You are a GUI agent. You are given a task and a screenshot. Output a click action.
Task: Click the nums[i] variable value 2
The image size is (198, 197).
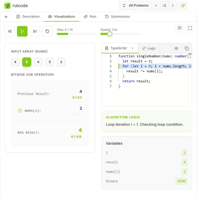184,172
